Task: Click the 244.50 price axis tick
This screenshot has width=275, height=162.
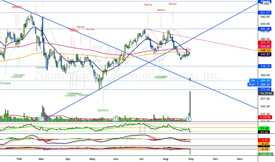Action: (265, 106)
